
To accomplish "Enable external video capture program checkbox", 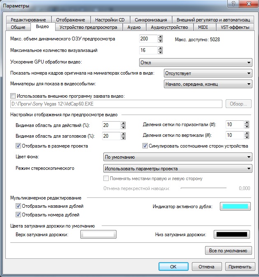I will coord(13,96).
